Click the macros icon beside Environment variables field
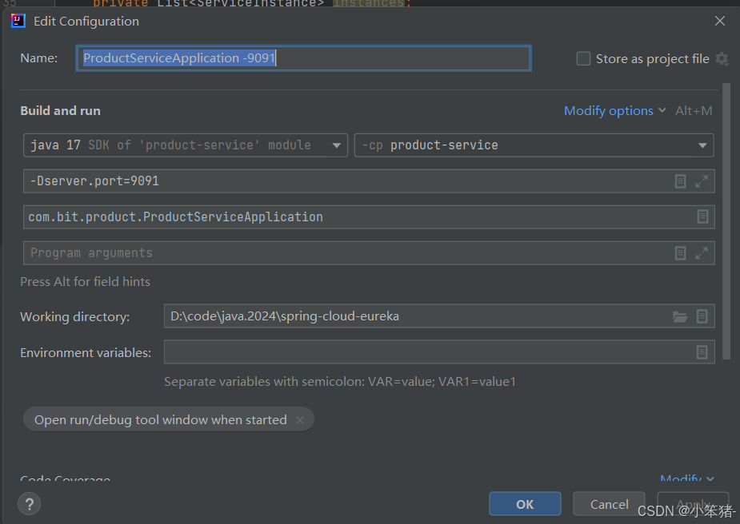The height and width of the screenshot is (524, 740). point(702,352)
